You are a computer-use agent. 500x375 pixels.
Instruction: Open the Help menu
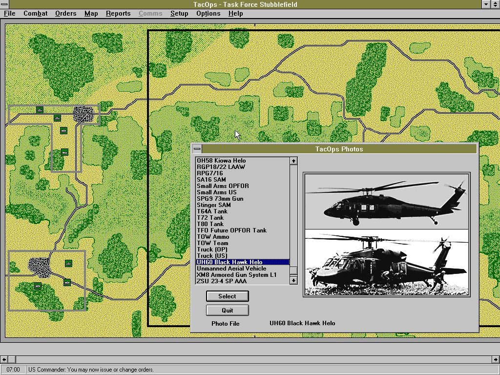pos(235,13)
